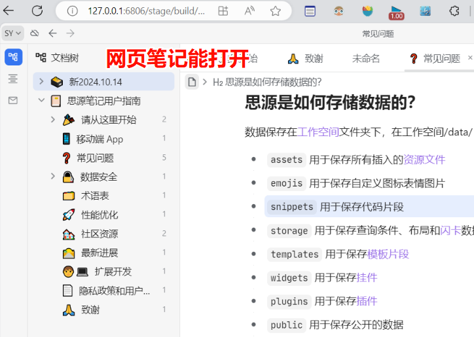Open the red 1.00 speed extension
The width and height of the screenshot is (474, 337).
tap(396, 12)
